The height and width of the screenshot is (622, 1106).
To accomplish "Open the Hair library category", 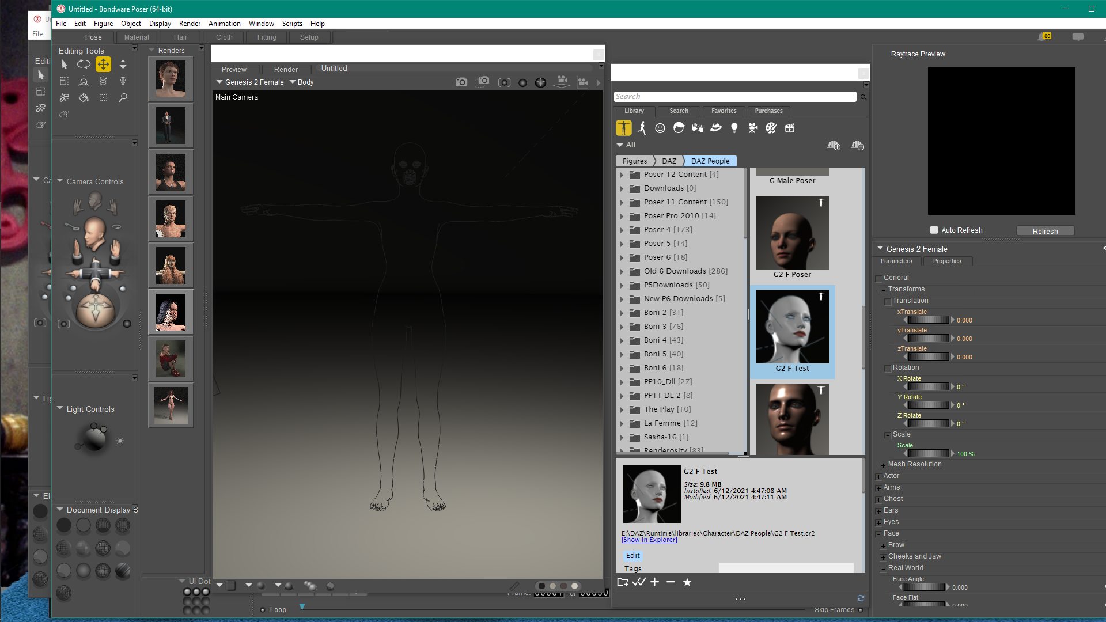I will point(679,128).
